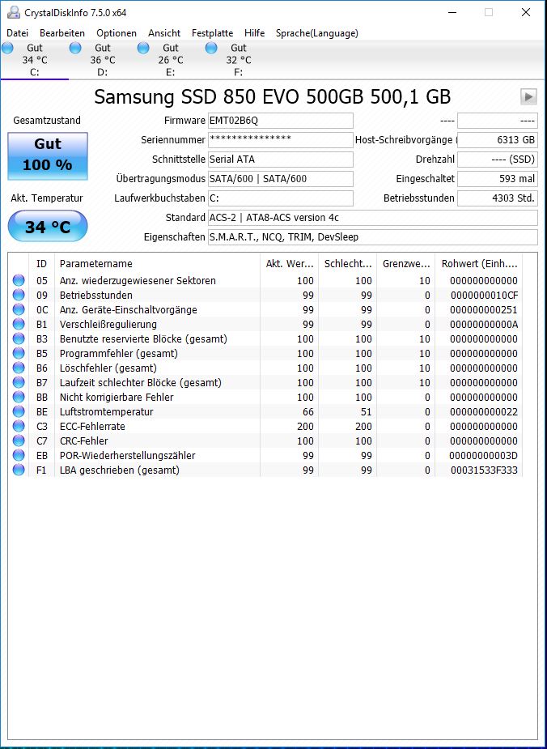Click raw value 00031533F333
547x749 pixels.
click(484, 470)
